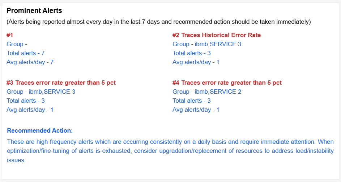Open #2 Traces Historical Error Rate alert
Screen dimensions: 341x182
pyautogui.click(x=217, y=35)
